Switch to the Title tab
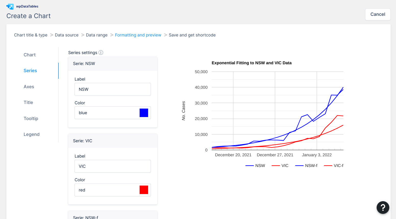Image resolution: width=396 pixels, height=219 pixels. point(28,102)
